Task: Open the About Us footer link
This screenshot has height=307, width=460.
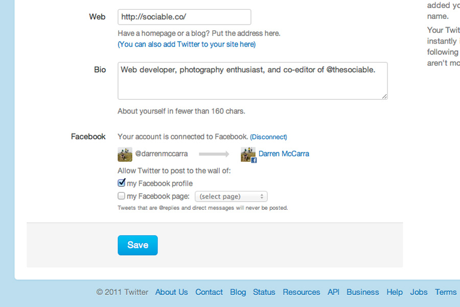Action: tap(171, 292)
